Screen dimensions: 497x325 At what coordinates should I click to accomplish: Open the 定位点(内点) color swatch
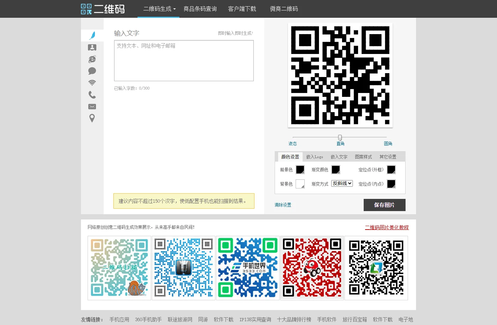[391, 184]
